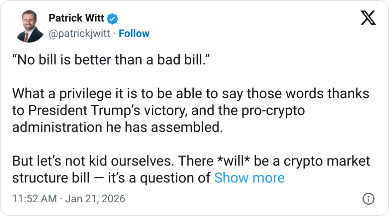Follow Patrick Witt

tap(134, 34)
